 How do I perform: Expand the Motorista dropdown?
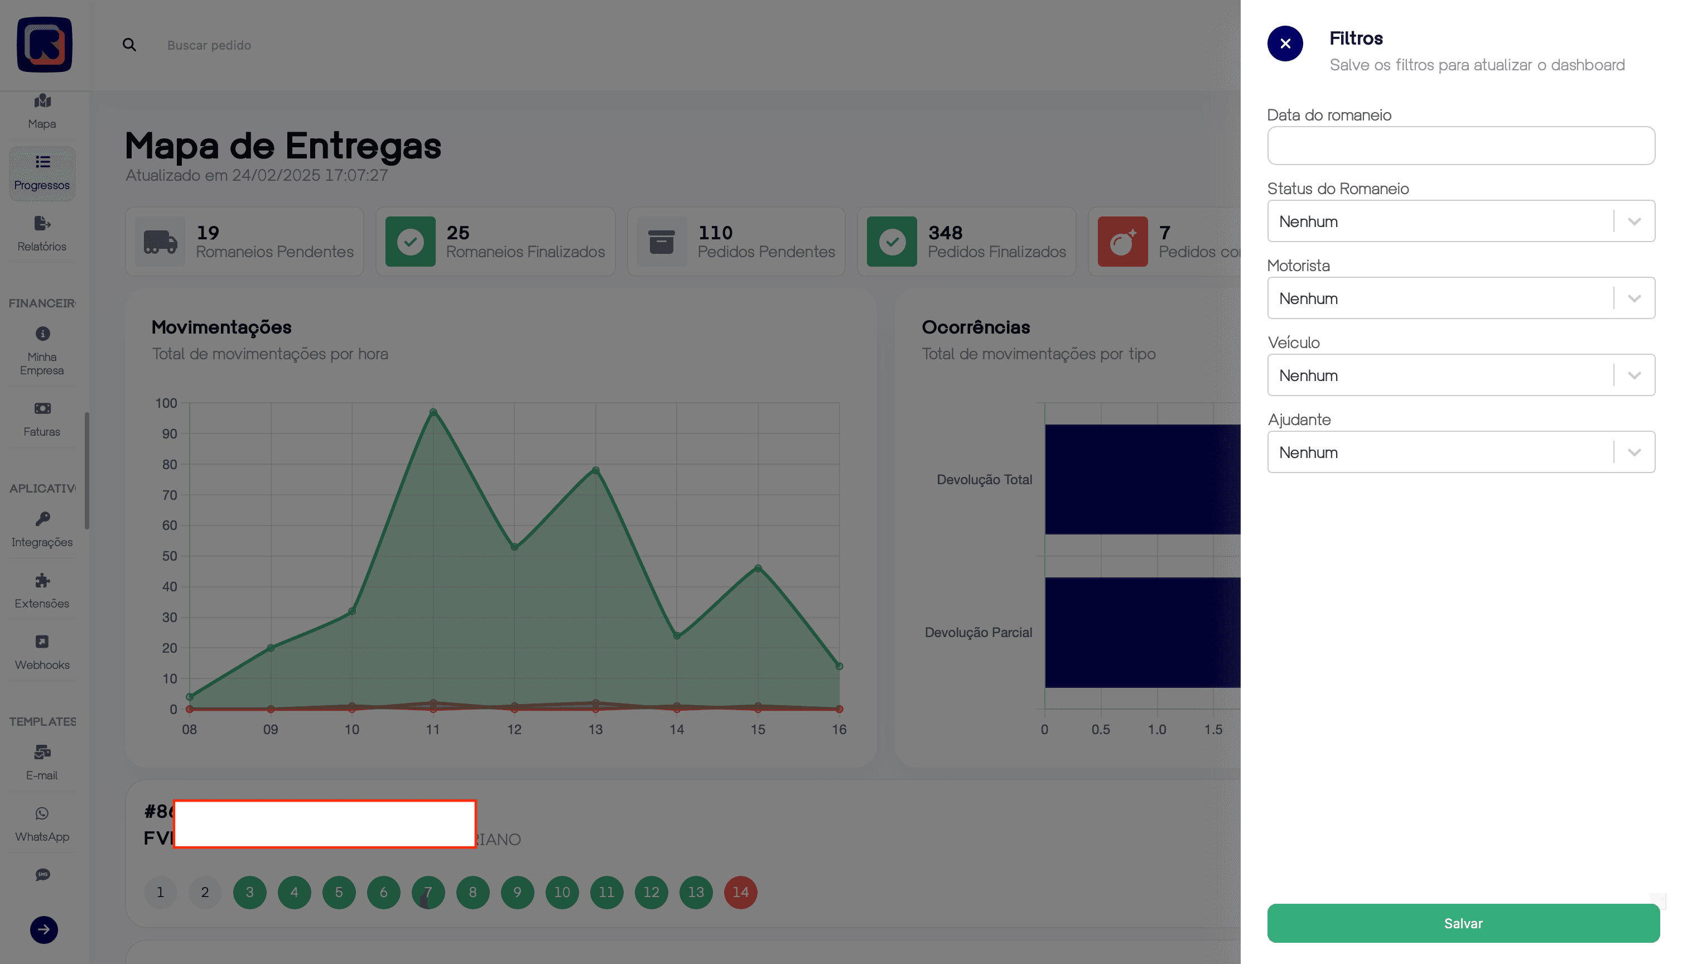coord(1633,298)
